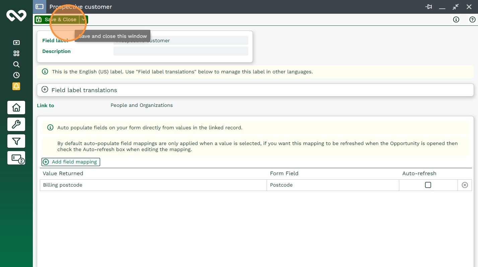The height and width of the screenshot is (267, 478).
Task: Click Add field mapping button
Action: pyautogui.click(x=71, y=162)
